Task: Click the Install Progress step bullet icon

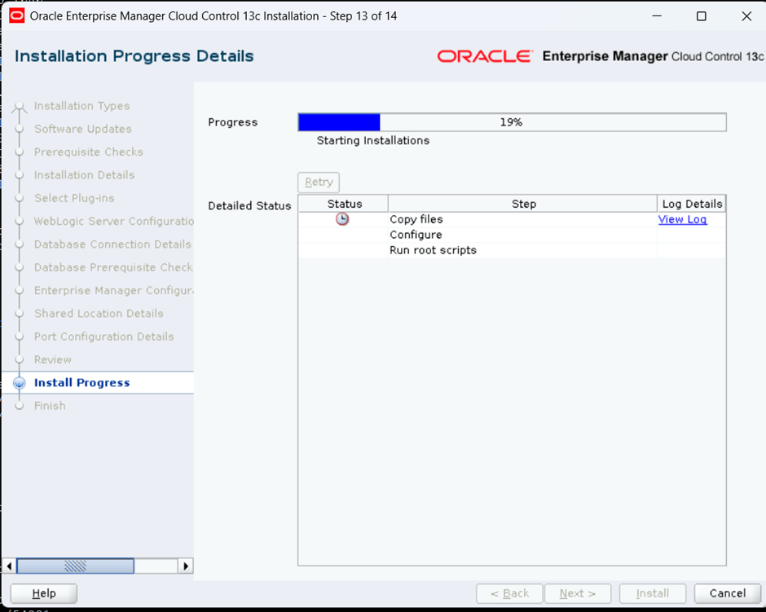Action: click(20, 383)
